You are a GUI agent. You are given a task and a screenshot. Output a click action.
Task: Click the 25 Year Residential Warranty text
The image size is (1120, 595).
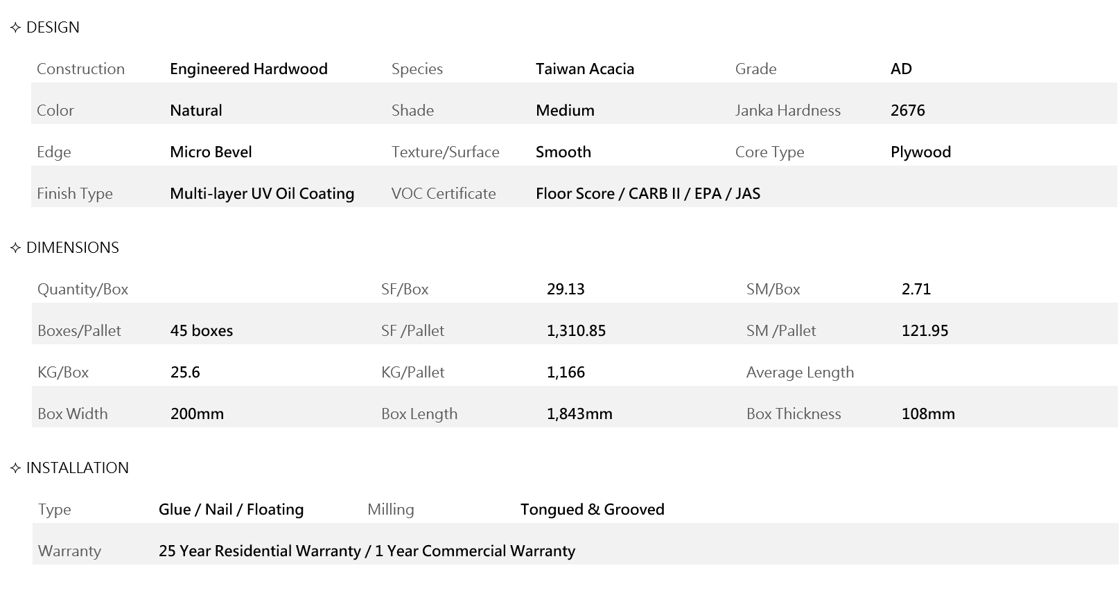click(x=259, y=551)
